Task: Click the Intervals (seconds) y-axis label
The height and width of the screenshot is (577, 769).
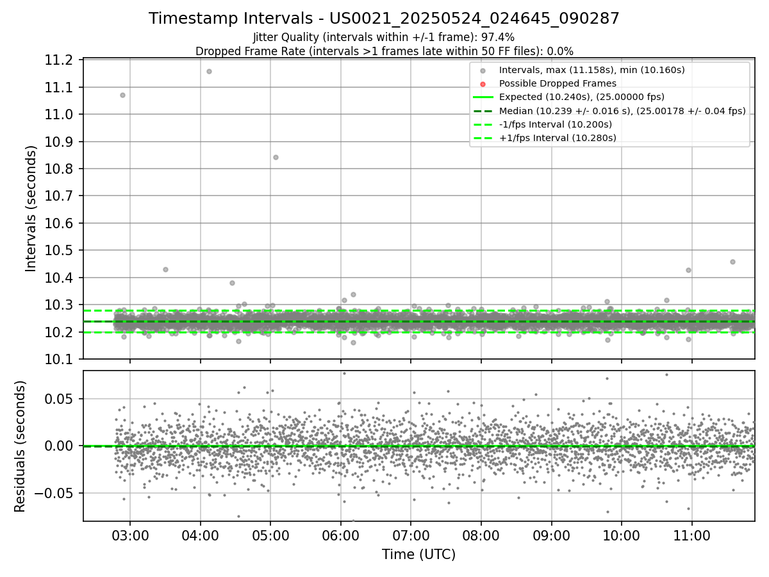Action: tap(31, 208)
